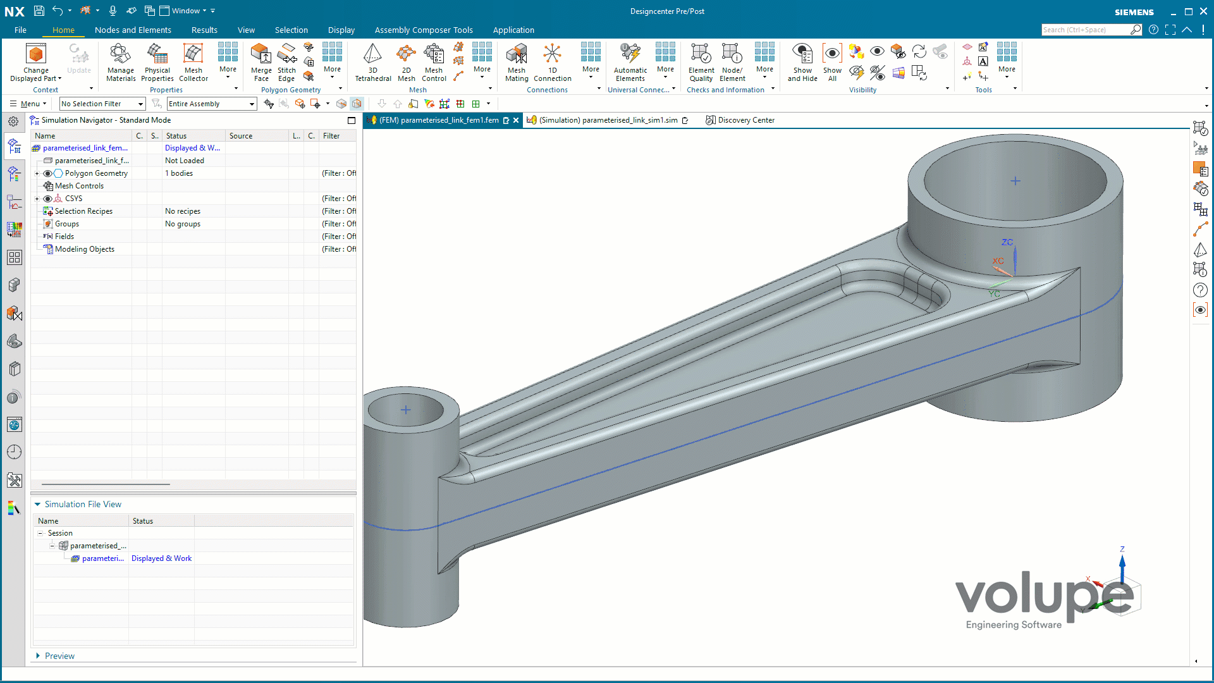This screenshot has width=1214, height=683.
Task: Select Fields tree item
Action: 64,237
